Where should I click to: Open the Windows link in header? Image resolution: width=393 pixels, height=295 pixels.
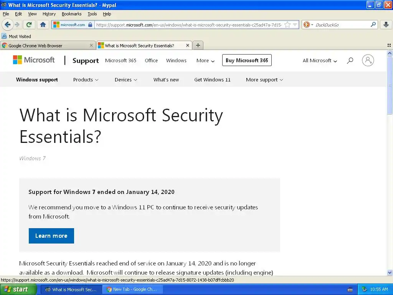(x=176, y=60)
